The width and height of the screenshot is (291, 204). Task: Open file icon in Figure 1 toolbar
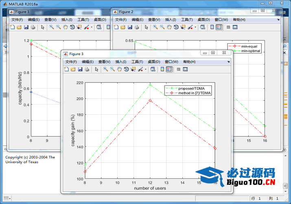tap(18, 27)
